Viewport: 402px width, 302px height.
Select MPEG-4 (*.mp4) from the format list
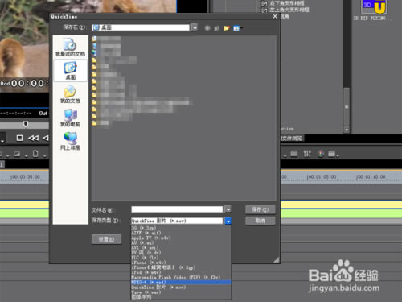tap(181, 283)
